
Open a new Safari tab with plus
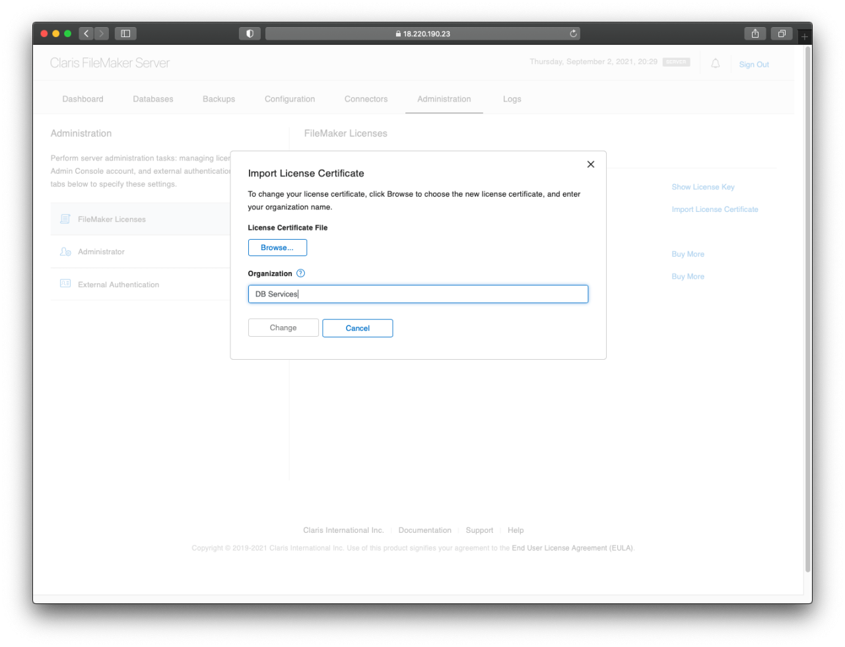(x=805, y=37)
